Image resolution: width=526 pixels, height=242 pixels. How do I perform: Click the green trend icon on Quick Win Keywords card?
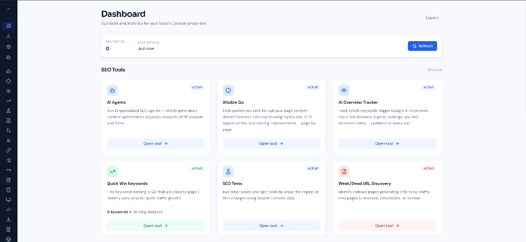(x=112, y=172)
